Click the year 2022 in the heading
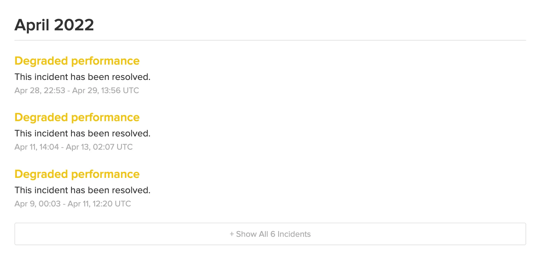Screen dimensions: 537x253 (x=74, y=25)
